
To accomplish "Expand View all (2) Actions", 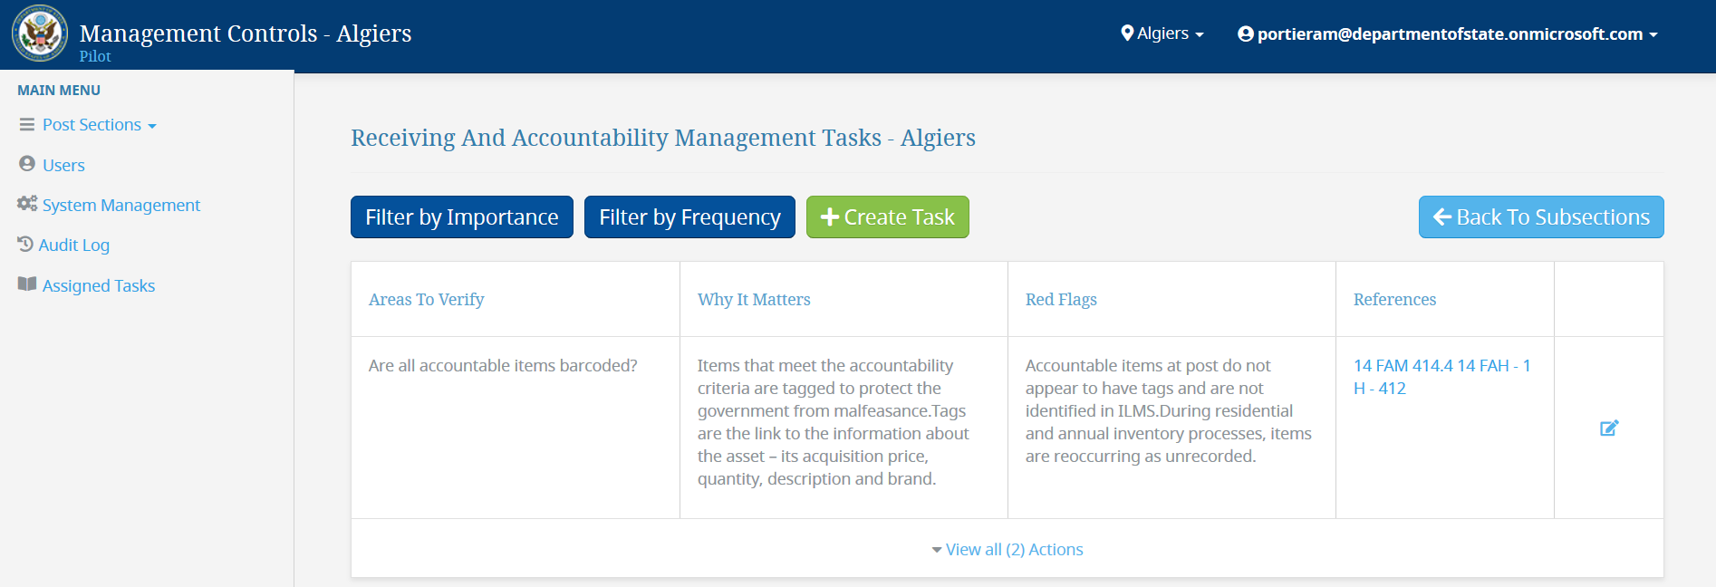I will point(1007,549).
